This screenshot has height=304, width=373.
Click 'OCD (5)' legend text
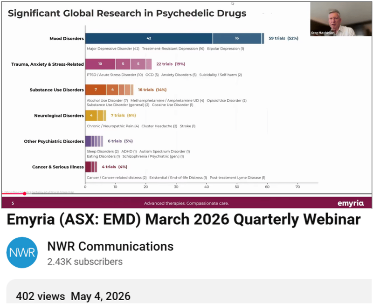[152, 75]
